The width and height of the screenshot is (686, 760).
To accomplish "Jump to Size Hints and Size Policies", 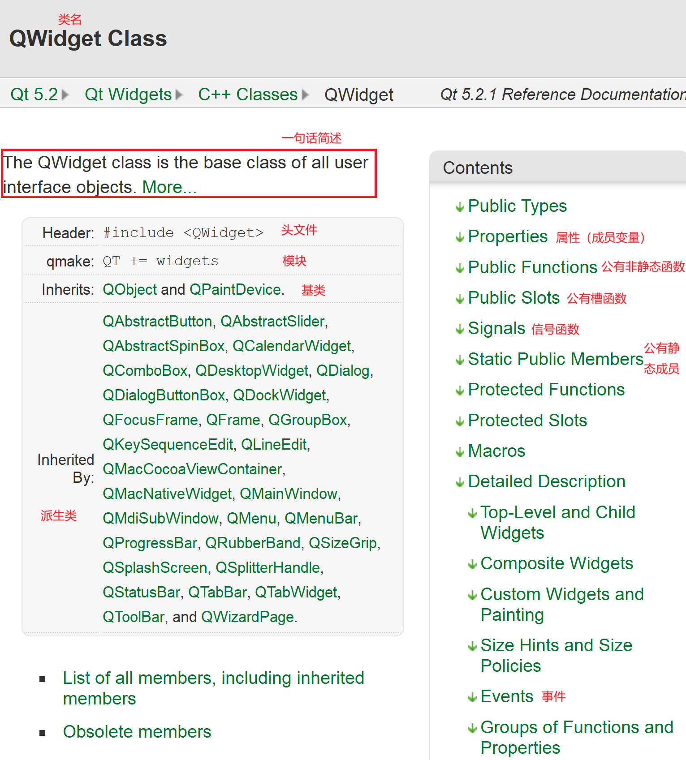I will (556, 655).
